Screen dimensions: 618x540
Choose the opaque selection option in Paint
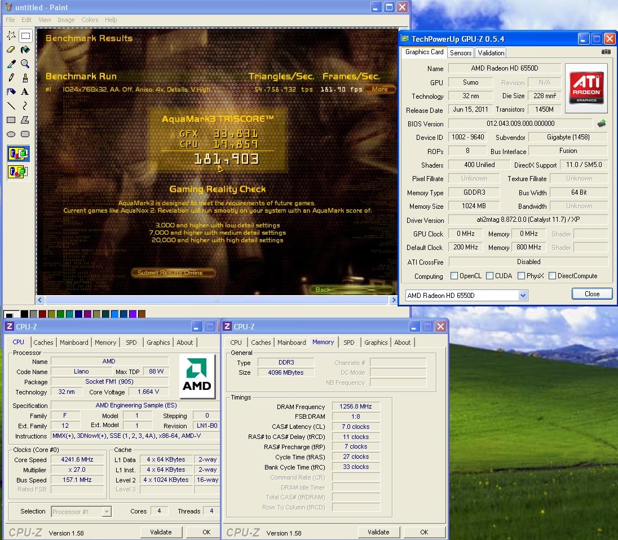18,153
